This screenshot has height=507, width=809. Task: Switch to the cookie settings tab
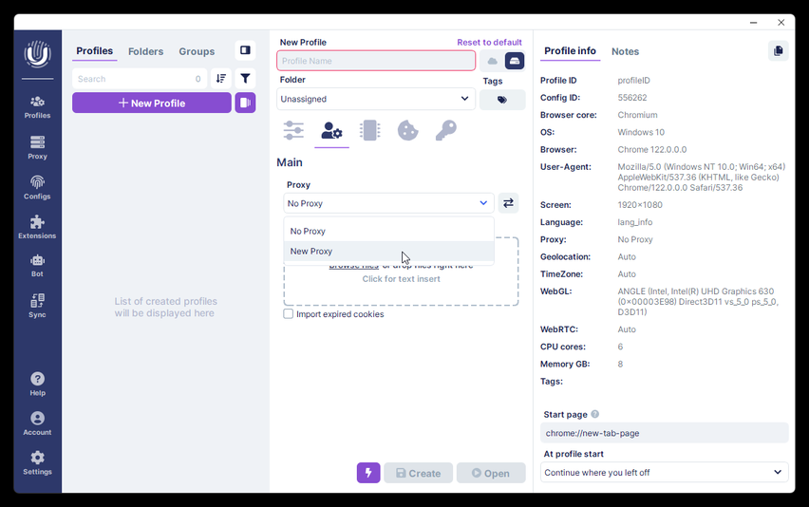click(x=407, y=130)
